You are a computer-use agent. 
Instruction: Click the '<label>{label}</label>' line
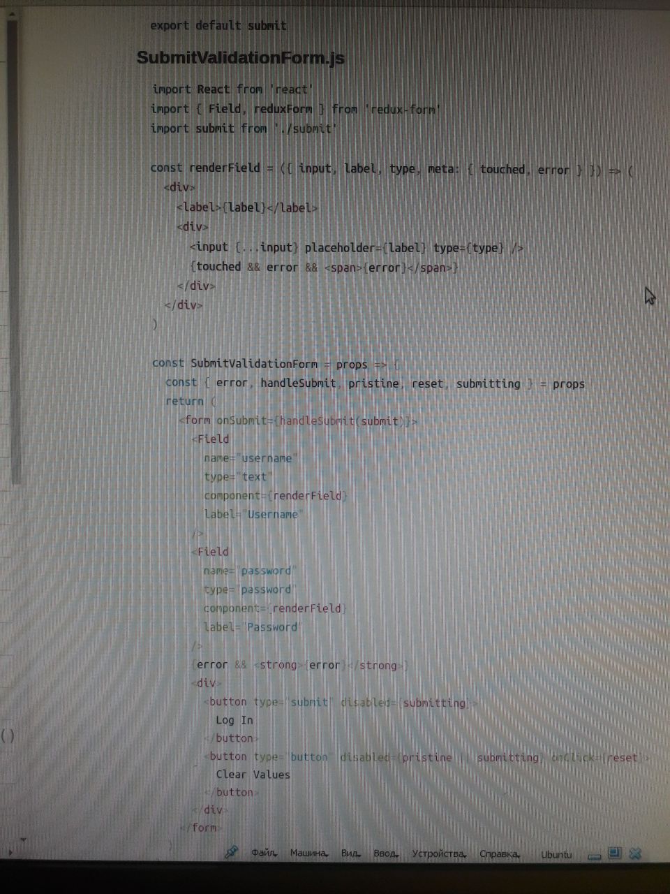point(248,207)
